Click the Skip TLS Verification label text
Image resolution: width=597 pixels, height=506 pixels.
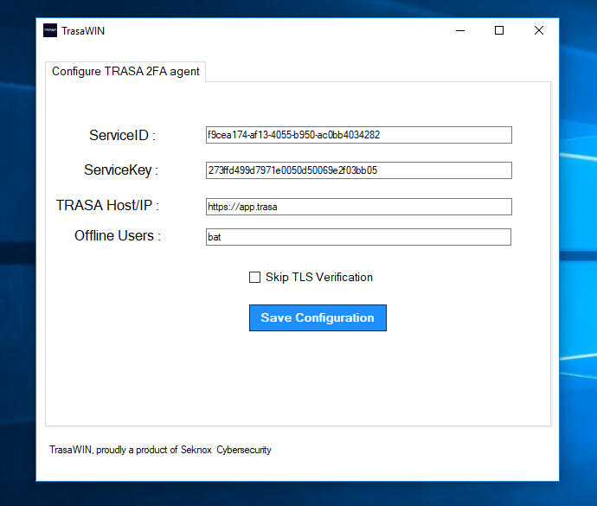pyautogui.click(x=319, y=277)
